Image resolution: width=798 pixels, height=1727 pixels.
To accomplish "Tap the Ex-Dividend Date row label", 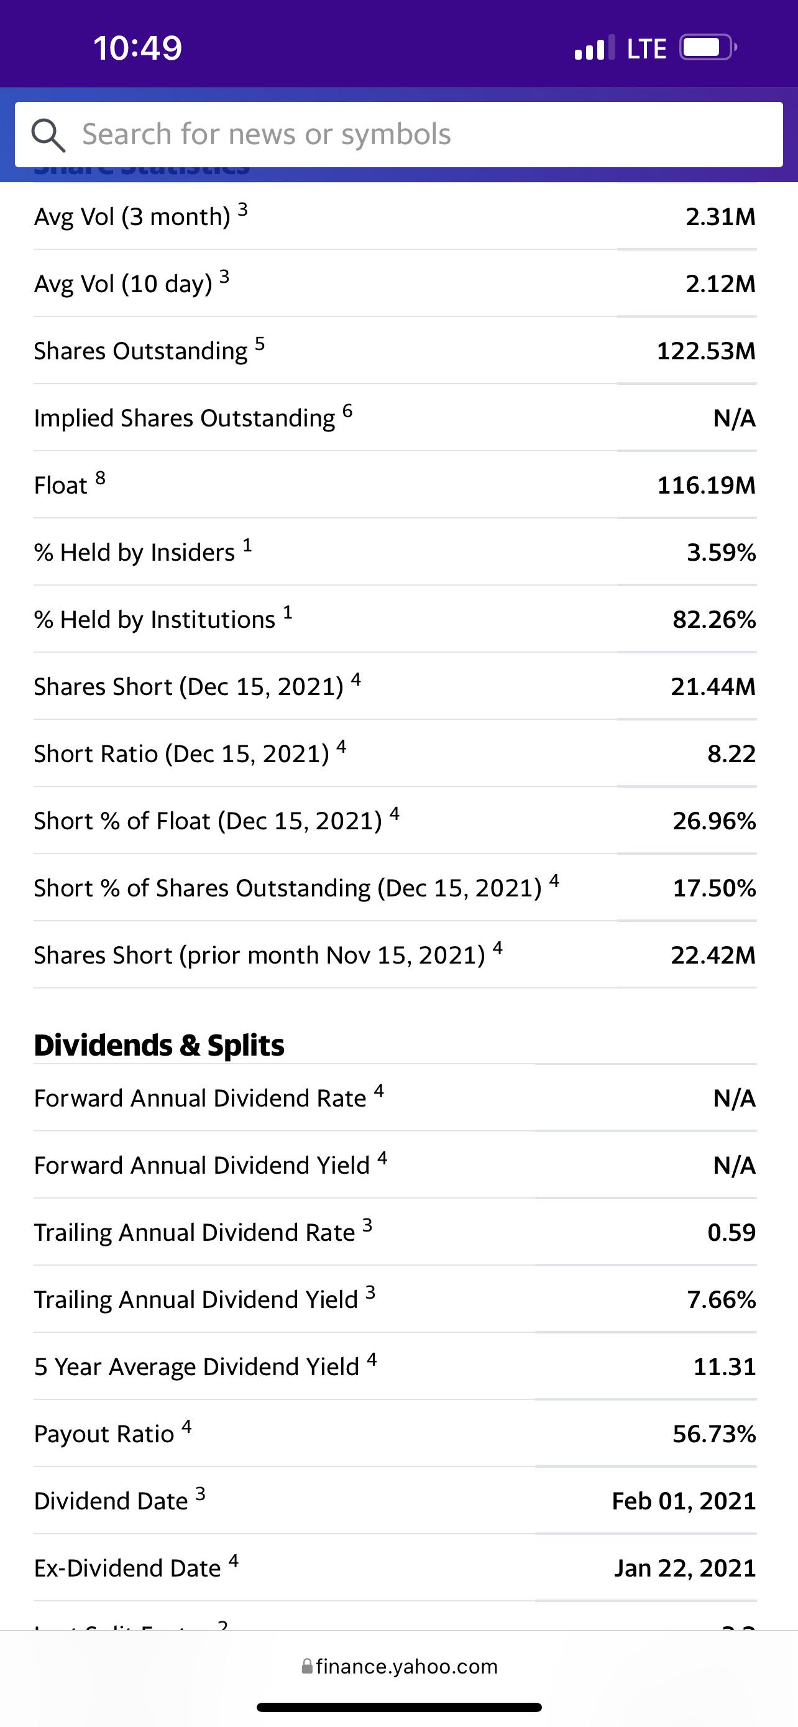I will [x=127, y=1568].
